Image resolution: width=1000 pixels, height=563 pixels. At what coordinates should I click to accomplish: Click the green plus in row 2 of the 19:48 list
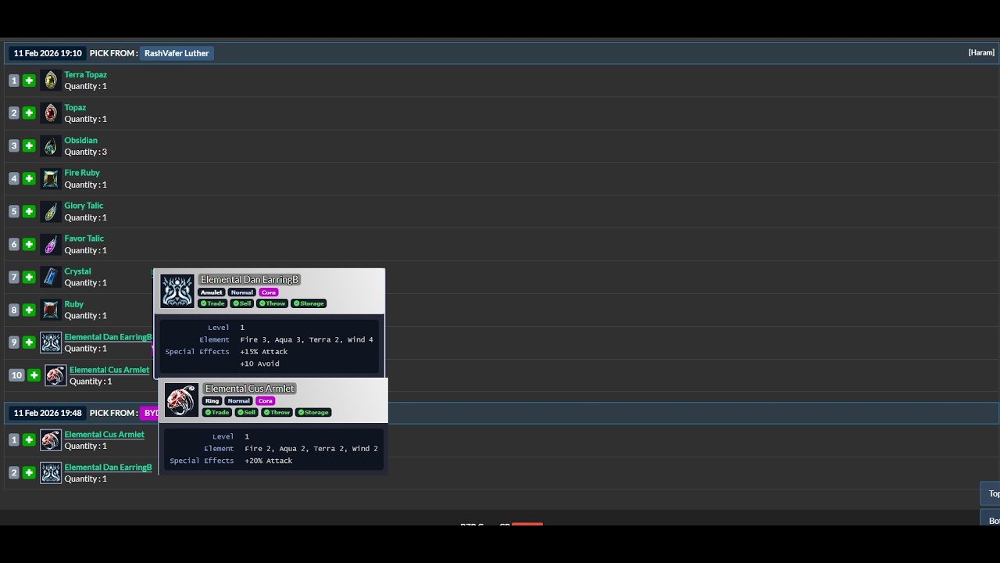[29, 473]
